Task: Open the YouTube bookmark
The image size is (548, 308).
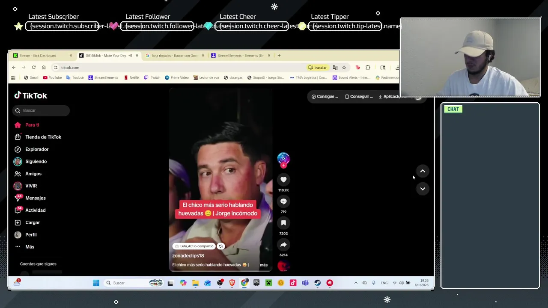Action: (52, 77)
